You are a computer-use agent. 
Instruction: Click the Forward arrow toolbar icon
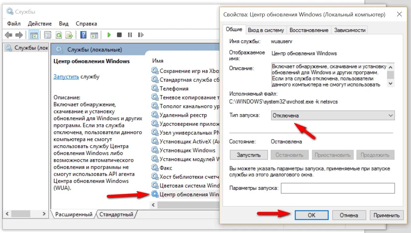click(19, 35)
